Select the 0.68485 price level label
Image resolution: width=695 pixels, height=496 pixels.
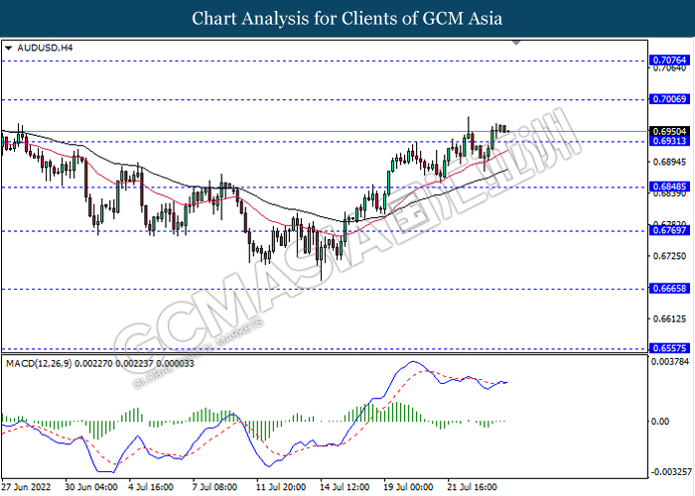pyautogui.click(x=670, y=186)
